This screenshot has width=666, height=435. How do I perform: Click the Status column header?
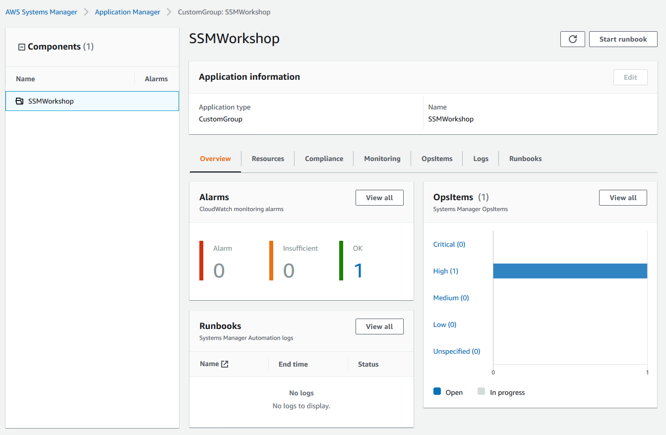coord(368,364)
